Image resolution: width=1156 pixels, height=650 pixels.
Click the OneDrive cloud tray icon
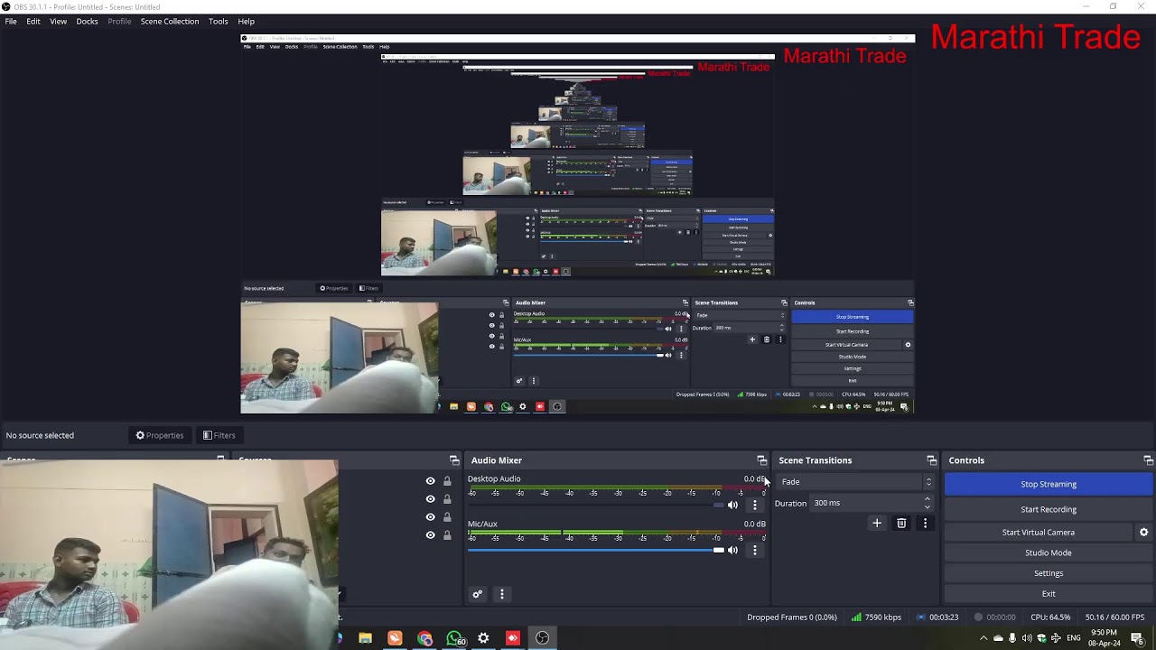[x=998, y=638]
